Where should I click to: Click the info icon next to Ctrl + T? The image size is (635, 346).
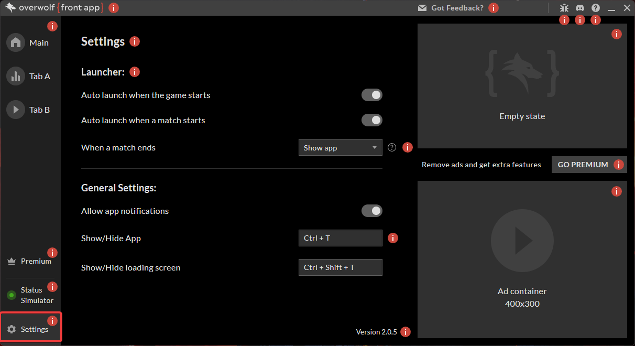[393, 238]
